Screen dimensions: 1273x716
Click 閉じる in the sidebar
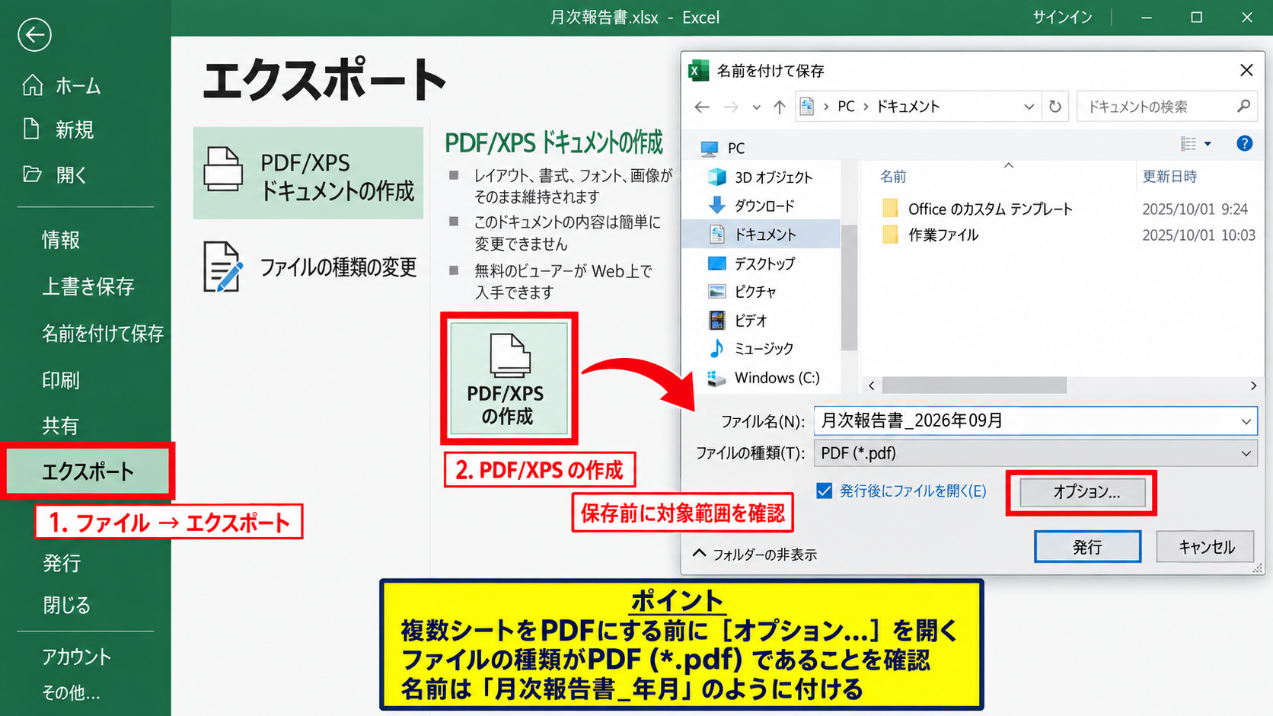click(67, 605)
